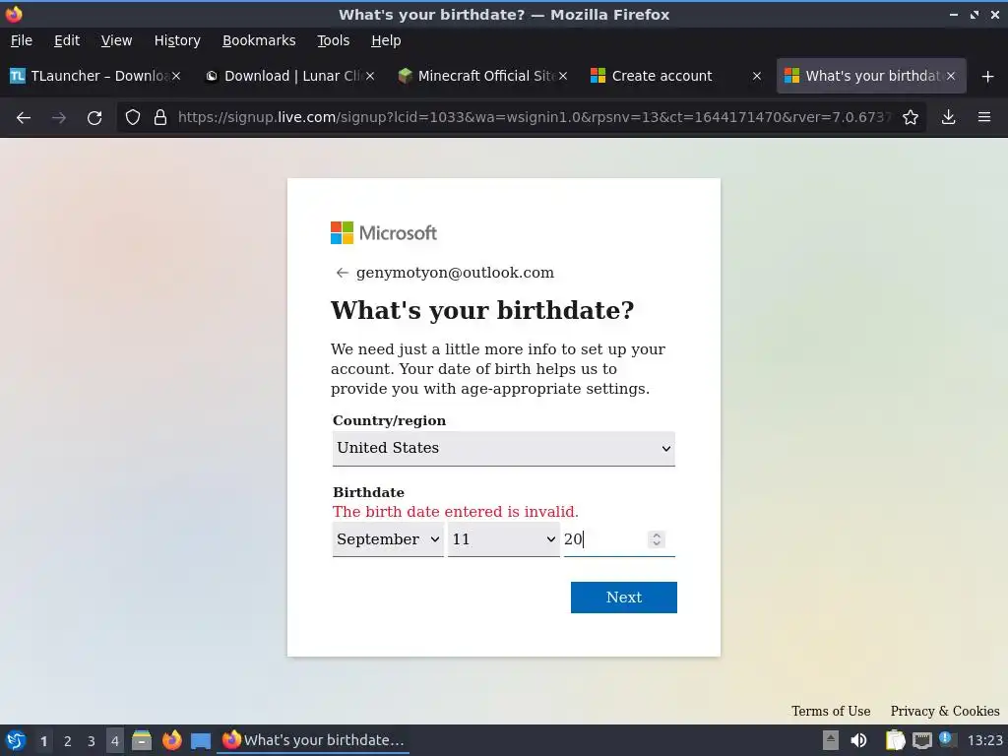This screenshot has height=756, width=1008.
Task: Open the Help menu
Action: coord(386,40)
